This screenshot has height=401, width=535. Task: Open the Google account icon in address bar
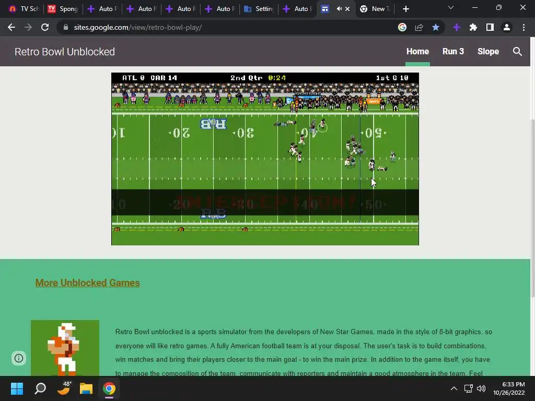[402, 27]
